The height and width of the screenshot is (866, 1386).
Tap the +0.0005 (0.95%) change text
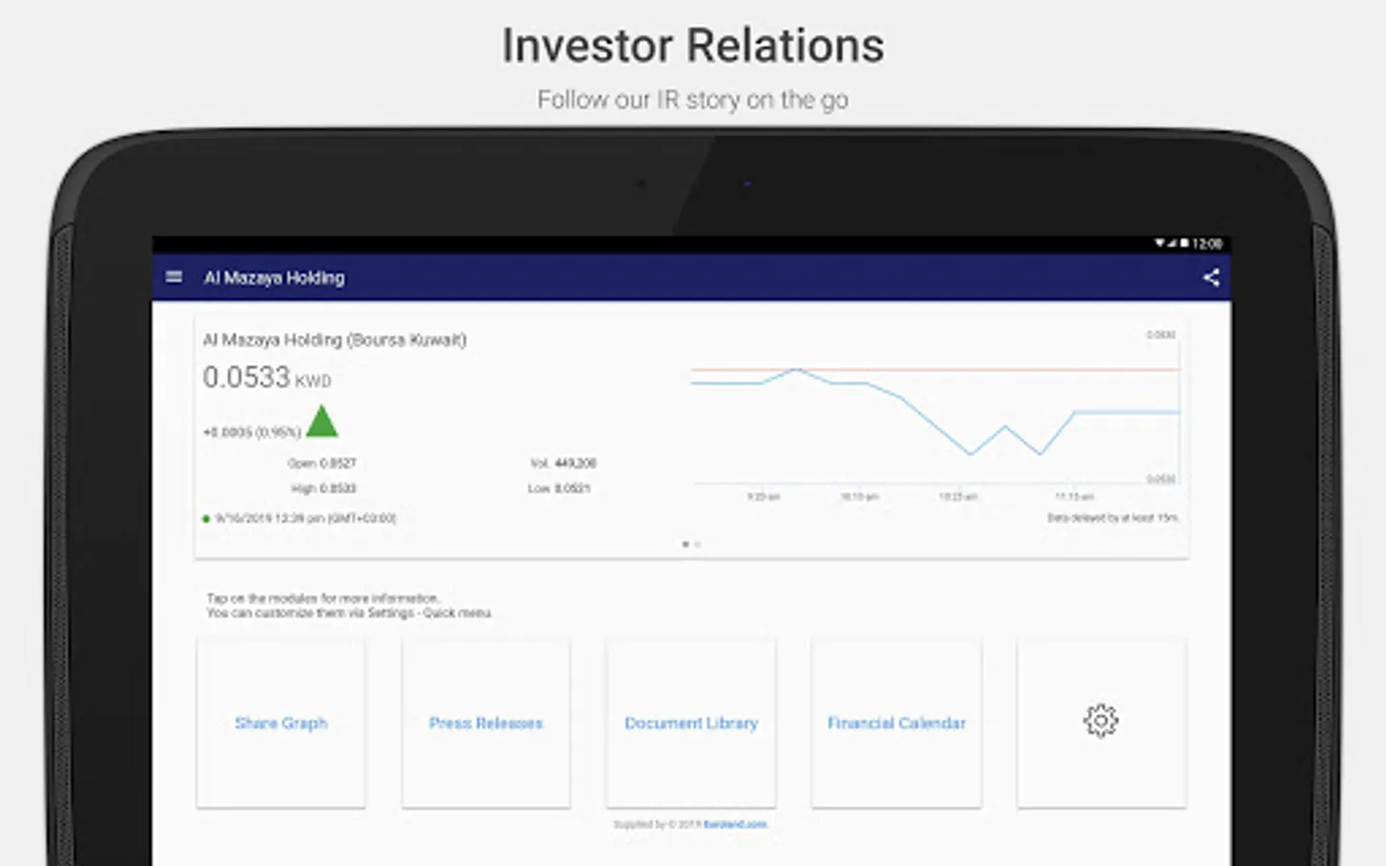[251, 432]
